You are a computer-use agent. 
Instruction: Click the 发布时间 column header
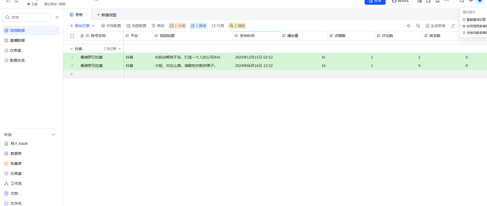point(256,36)
